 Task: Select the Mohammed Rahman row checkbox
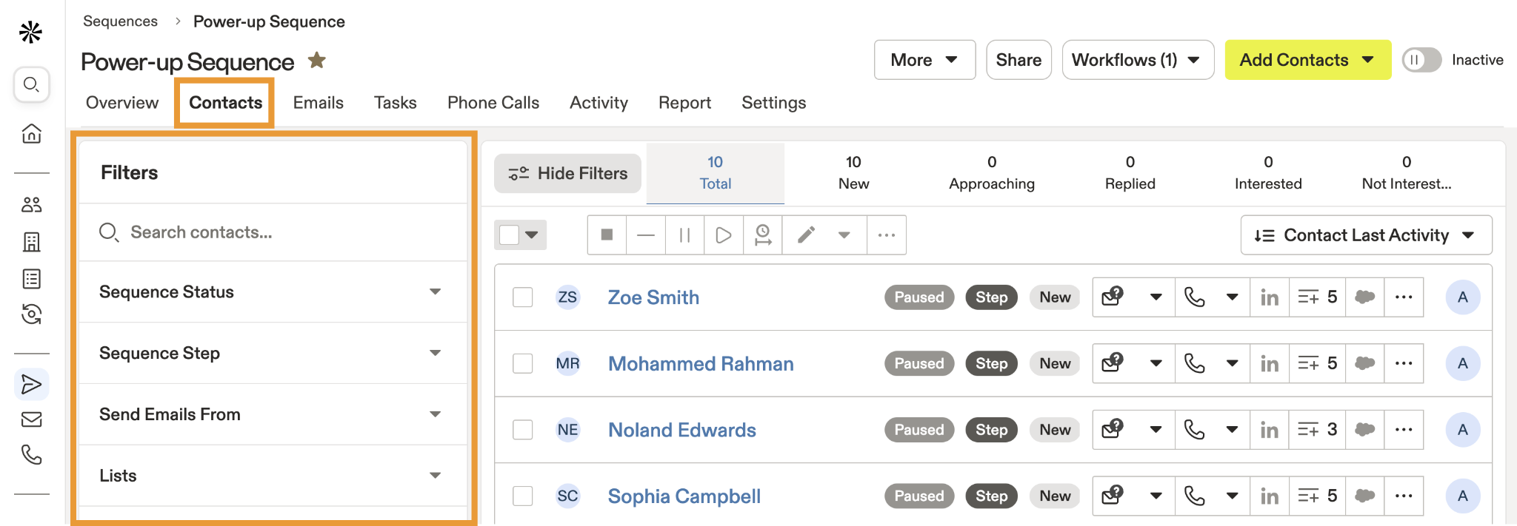(523, 363)
